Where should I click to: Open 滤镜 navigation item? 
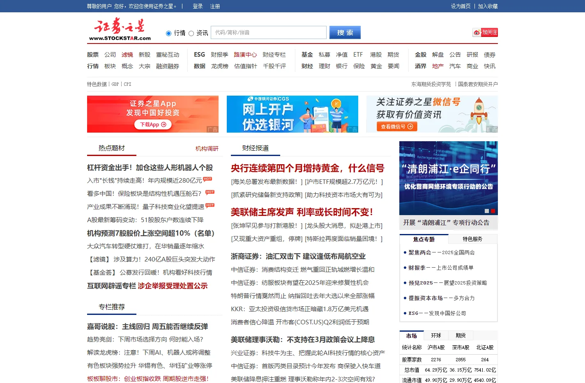click(127, 55)
